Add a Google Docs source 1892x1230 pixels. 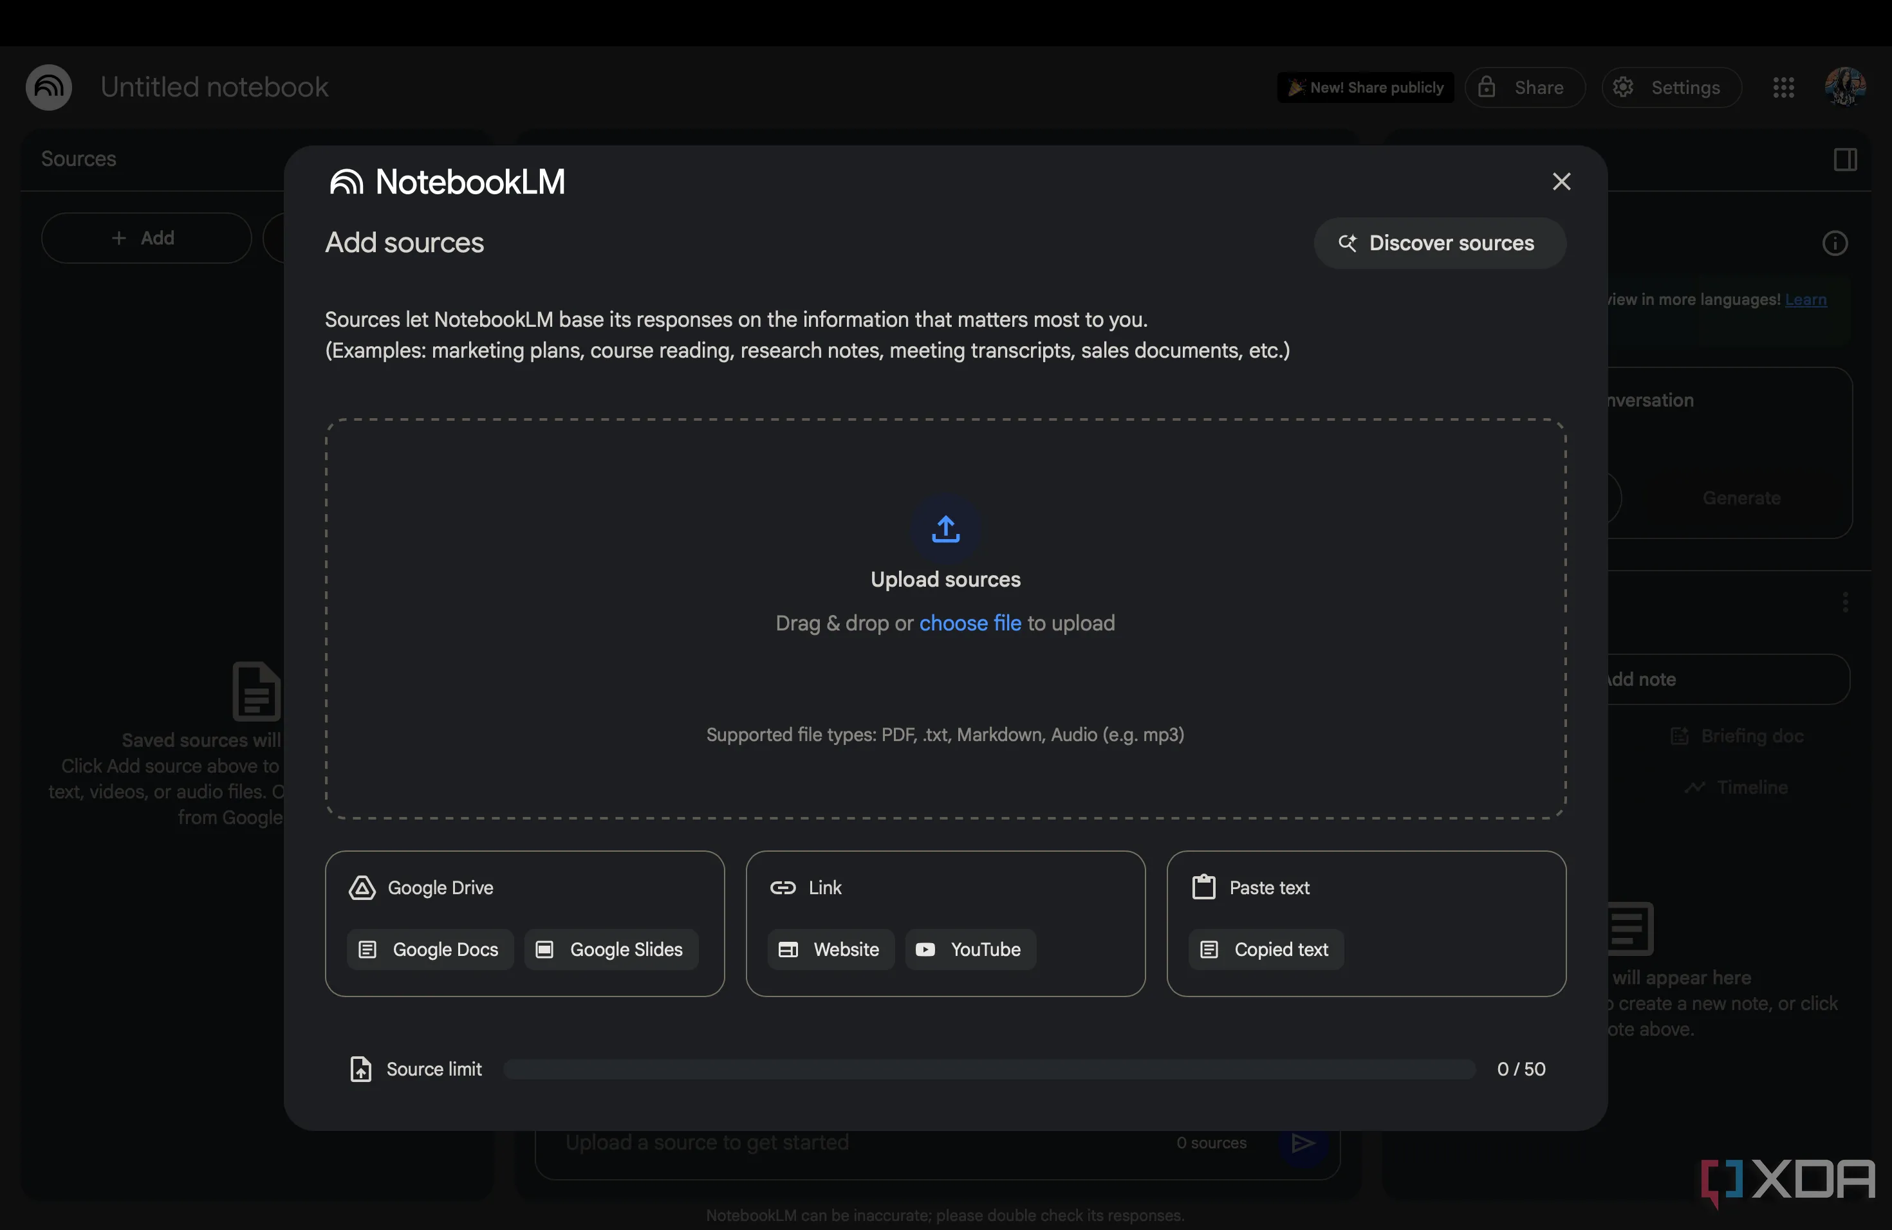pos(430,950)
